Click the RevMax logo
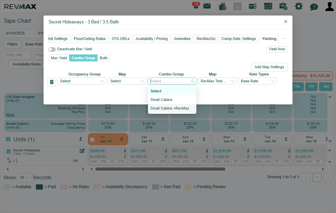Screen dimensions: 336x213 pyautogui.click(x=20, y=7)
